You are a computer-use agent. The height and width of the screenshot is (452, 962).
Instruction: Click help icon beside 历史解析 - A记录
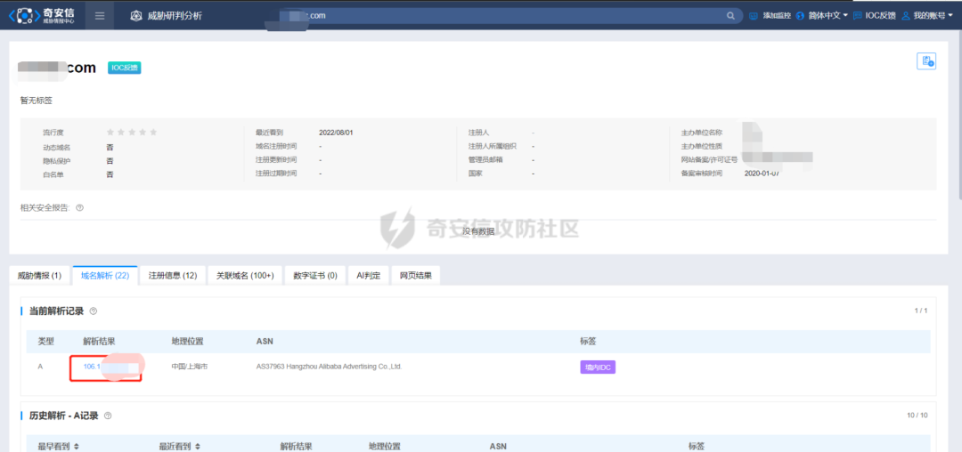pyautogui.click(x=108, y=416)
